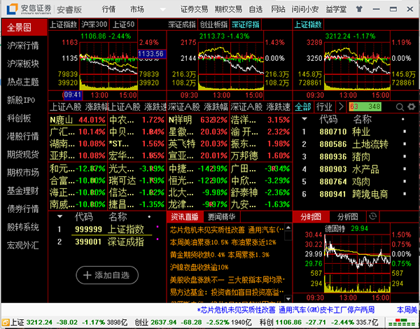Select 期货现货 in the sidebar
The image size is (420, 329).
(x=23, y=155)
